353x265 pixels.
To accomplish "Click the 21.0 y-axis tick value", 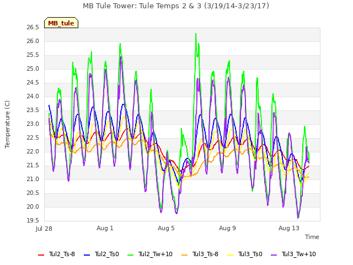I will point(33,179).
